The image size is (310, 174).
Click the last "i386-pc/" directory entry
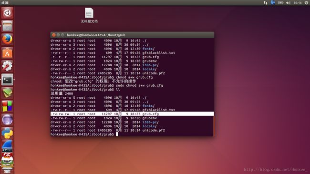(150, 122)
